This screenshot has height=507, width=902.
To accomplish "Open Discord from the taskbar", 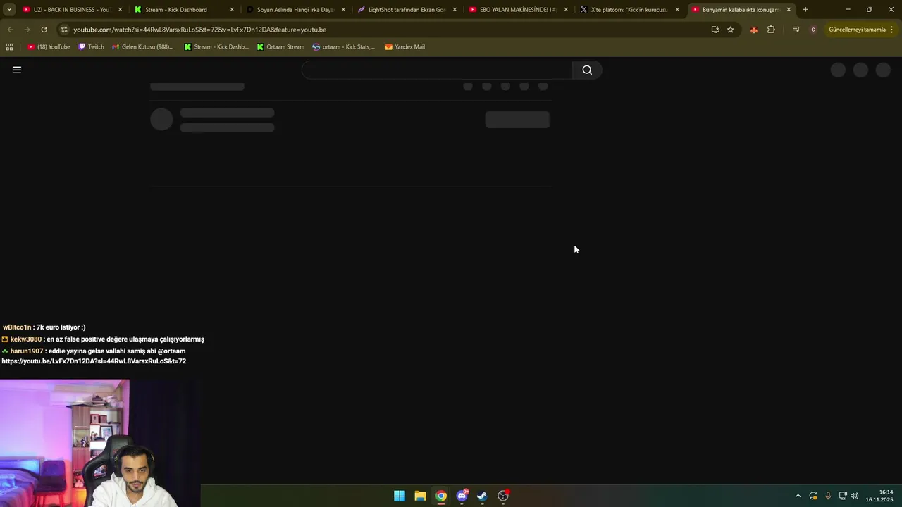I will (462, 496).
